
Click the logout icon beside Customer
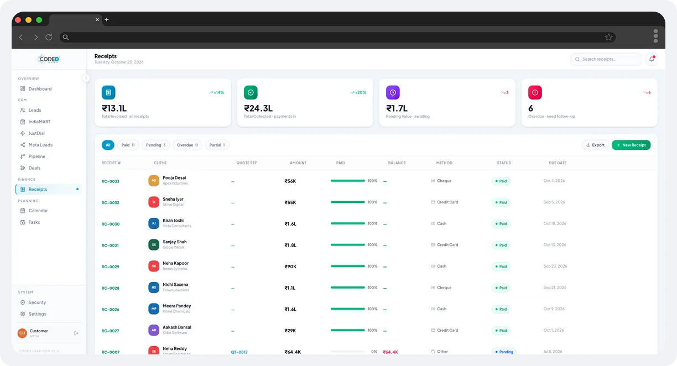[76, 333]
